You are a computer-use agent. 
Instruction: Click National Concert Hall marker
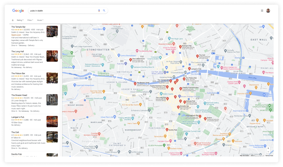[x=187, y=134]
